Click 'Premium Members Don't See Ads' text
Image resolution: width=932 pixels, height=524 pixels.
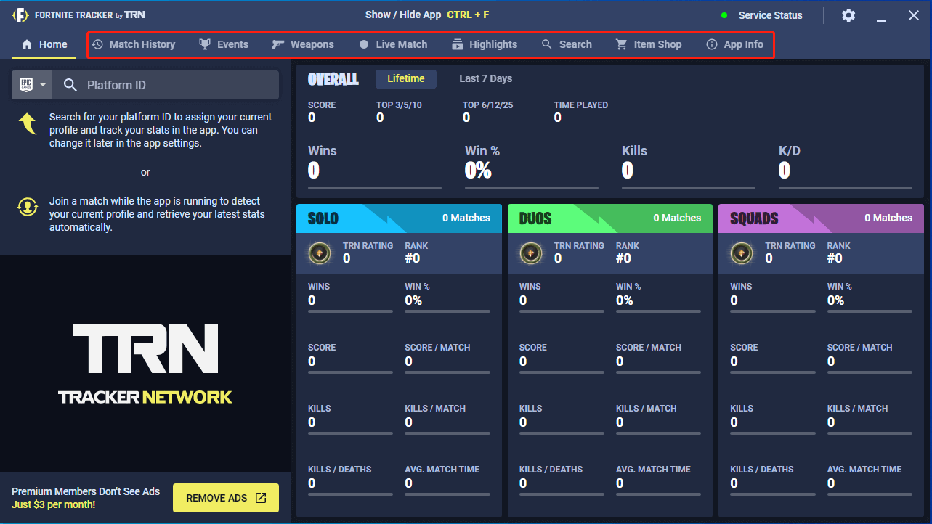[86, 491]
